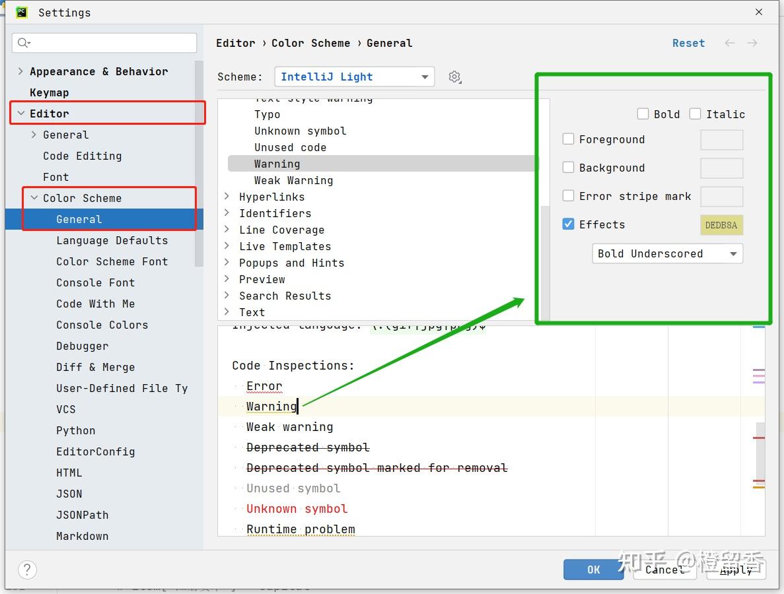Image resolution: width=784 pixels, height=594 pixels.
Task: Click the back navigation arrow
Action: click(729, 42)
